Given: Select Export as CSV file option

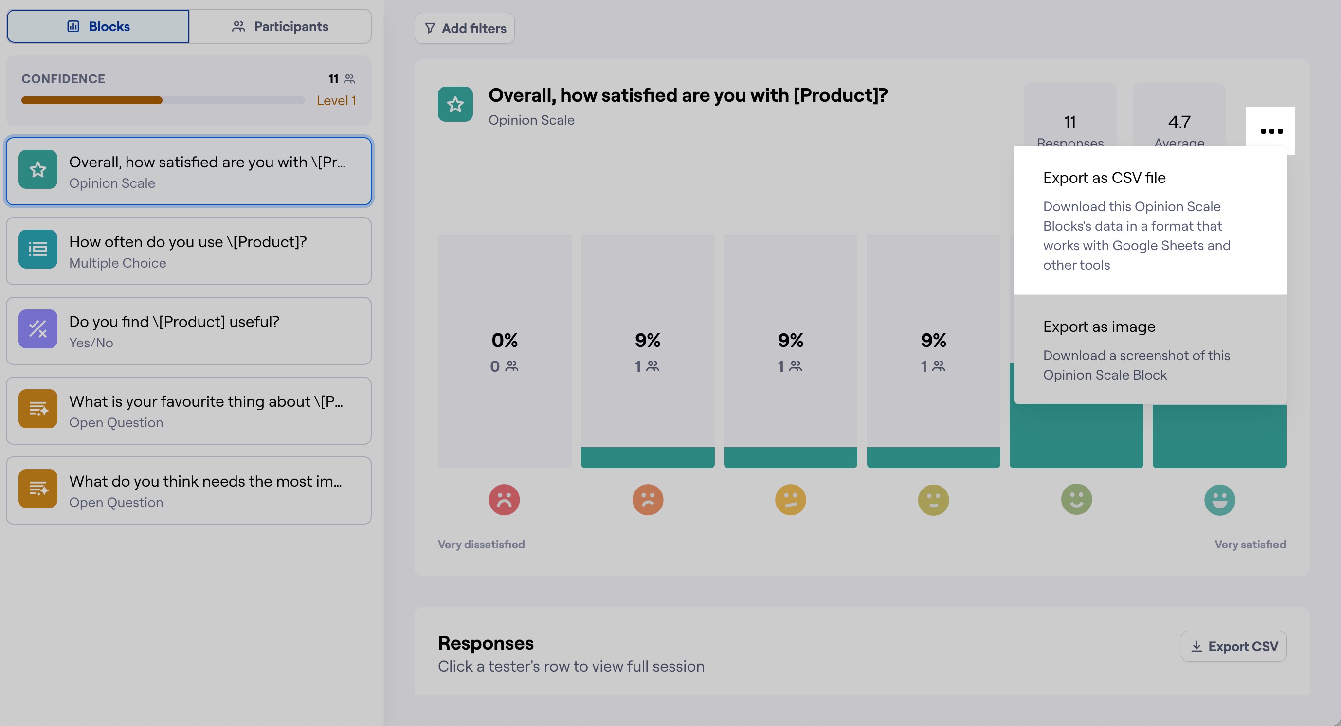Looking at the screenshot, I should (x=1149, y=220).
